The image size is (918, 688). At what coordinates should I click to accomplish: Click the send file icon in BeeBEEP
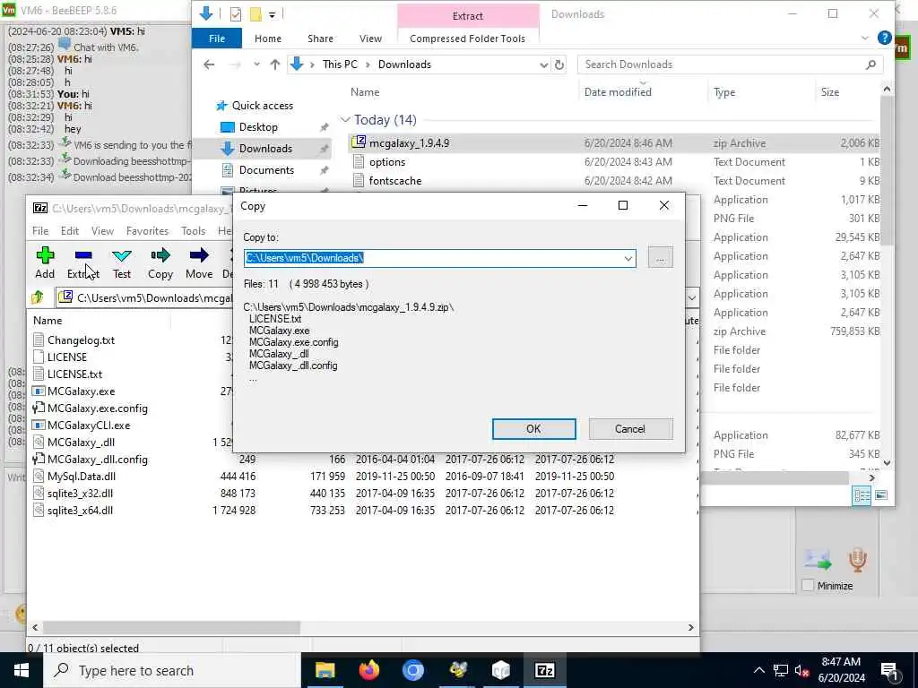(x=818, y=560)
